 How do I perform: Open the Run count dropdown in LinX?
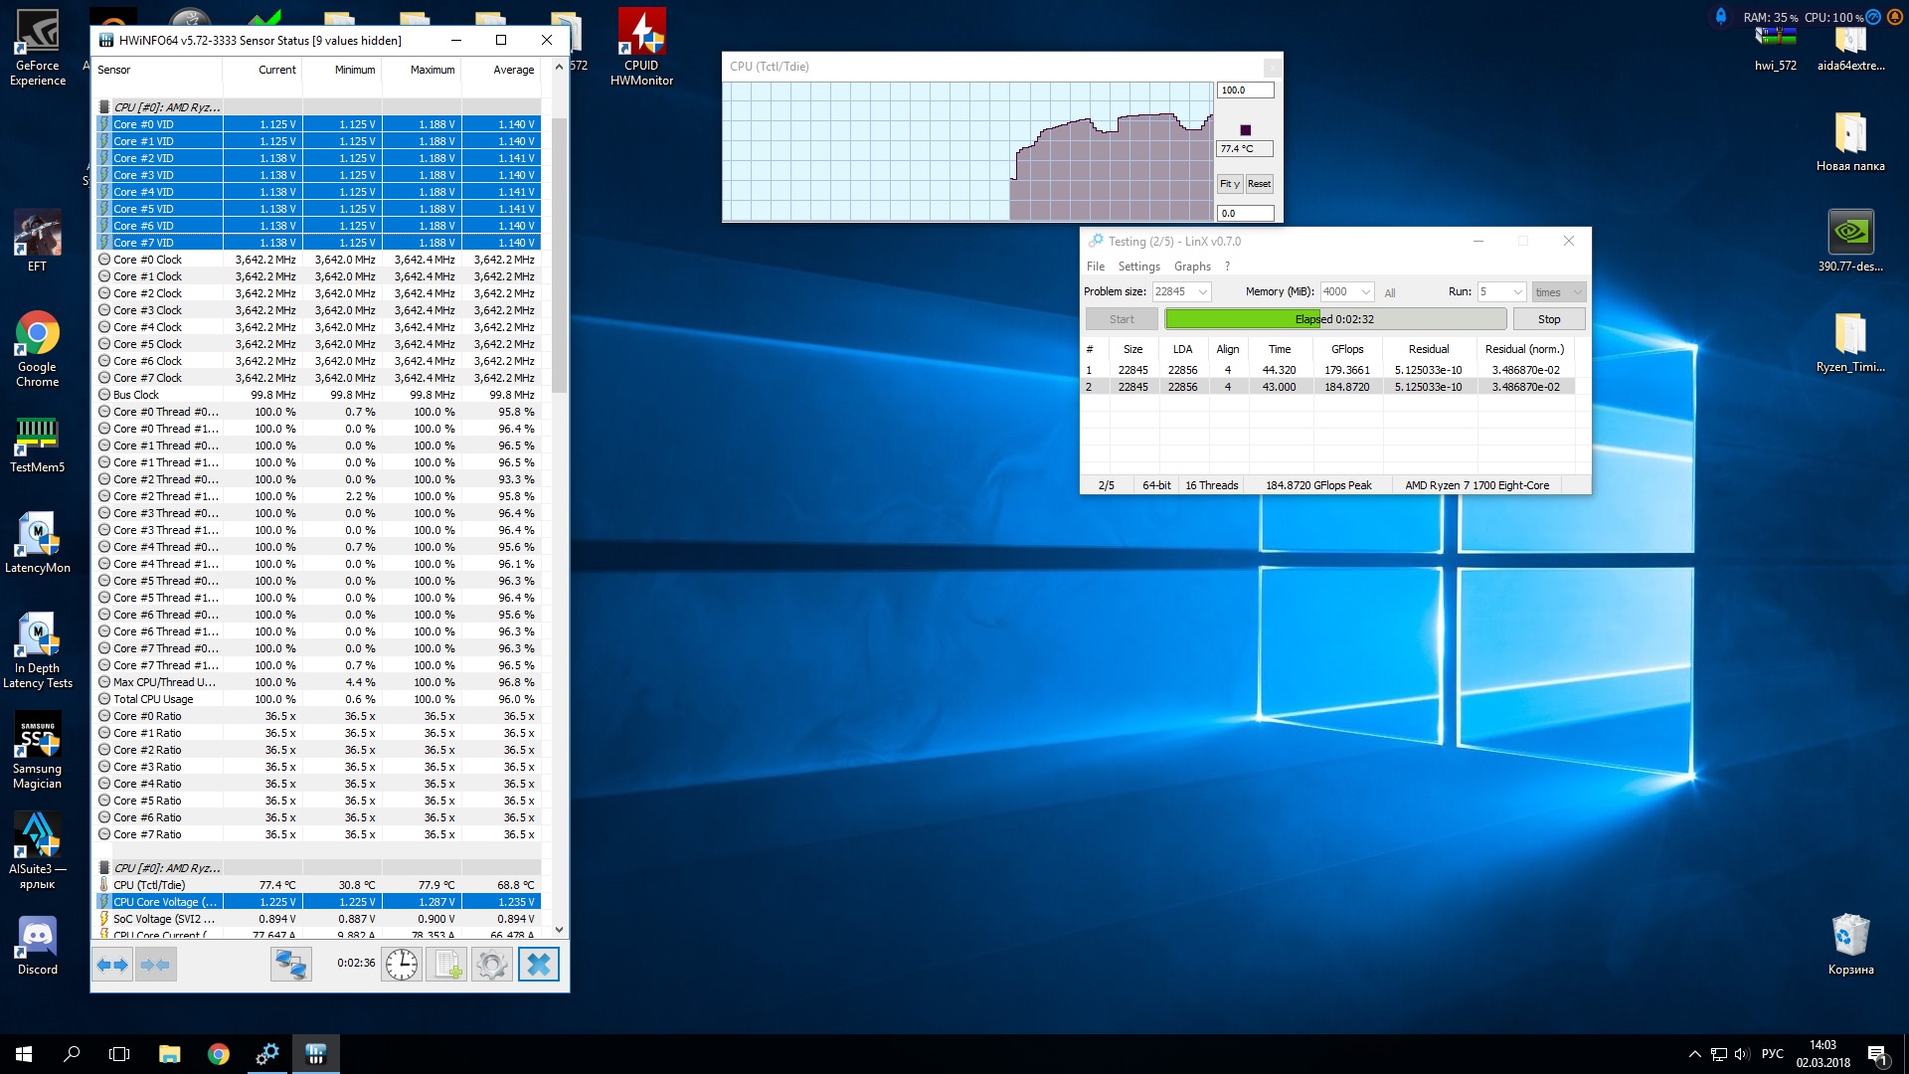(x=1517, y=292)
